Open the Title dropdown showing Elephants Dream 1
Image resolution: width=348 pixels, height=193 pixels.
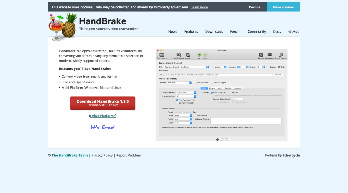(x=186, y=67)
